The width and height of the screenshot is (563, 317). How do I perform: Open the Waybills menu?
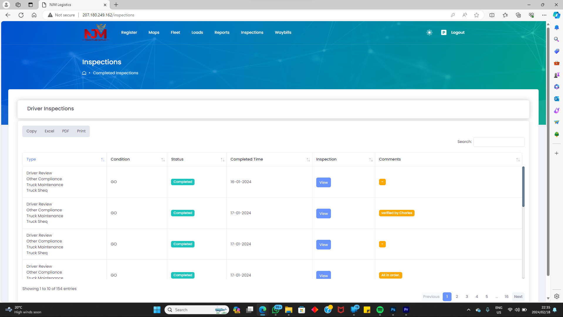coord(283,33)
